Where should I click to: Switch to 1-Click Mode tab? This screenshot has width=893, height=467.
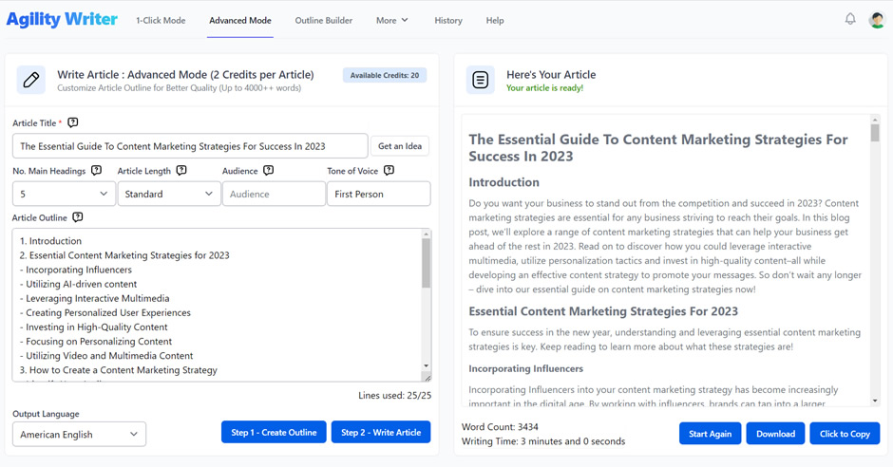pos(161,21)
